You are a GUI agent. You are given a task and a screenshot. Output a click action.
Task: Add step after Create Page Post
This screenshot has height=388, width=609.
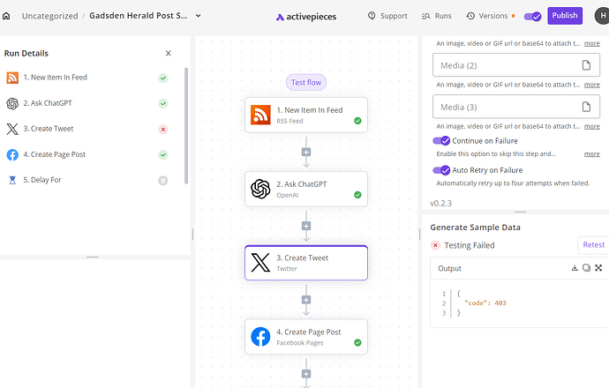pyautogui.click(x=306, y=374)
